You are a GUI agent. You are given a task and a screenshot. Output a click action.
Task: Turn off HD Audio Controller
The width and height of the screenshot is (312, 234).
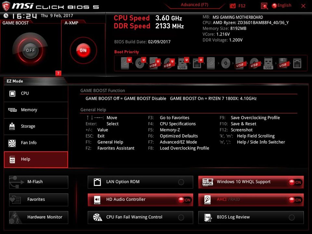point(140,200)
